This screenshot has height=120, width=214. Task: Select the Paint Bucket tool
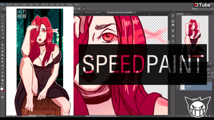tap(3, 55)
